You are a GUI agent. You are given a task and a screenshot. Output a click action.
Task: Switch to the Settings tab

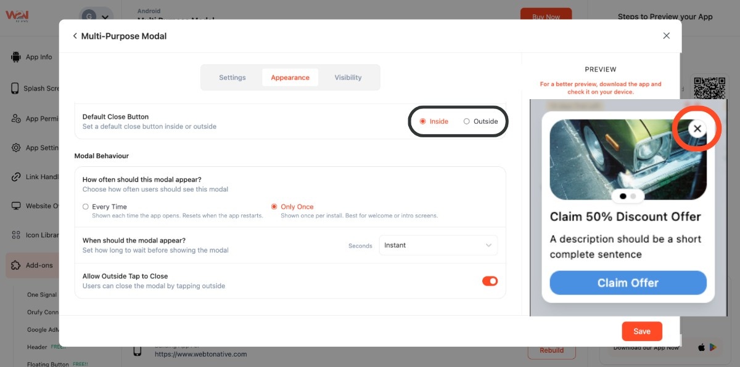click(232, 78)
